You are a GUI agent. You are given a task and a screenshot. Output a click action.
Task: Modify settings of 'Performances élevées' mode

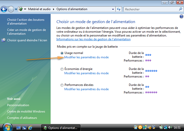[87, 89]
